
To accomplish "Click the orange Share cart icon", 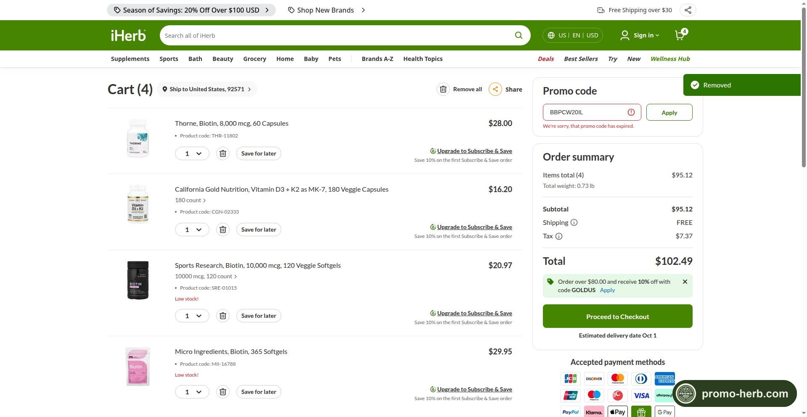I will [495, 89].
